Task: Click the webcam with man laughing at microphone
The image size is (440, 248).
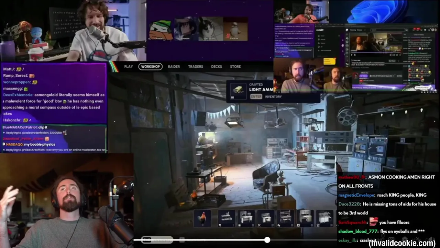Action: (73, 31)
